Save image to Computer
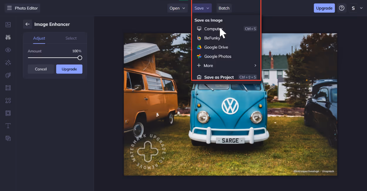 [x=226, y=29]
